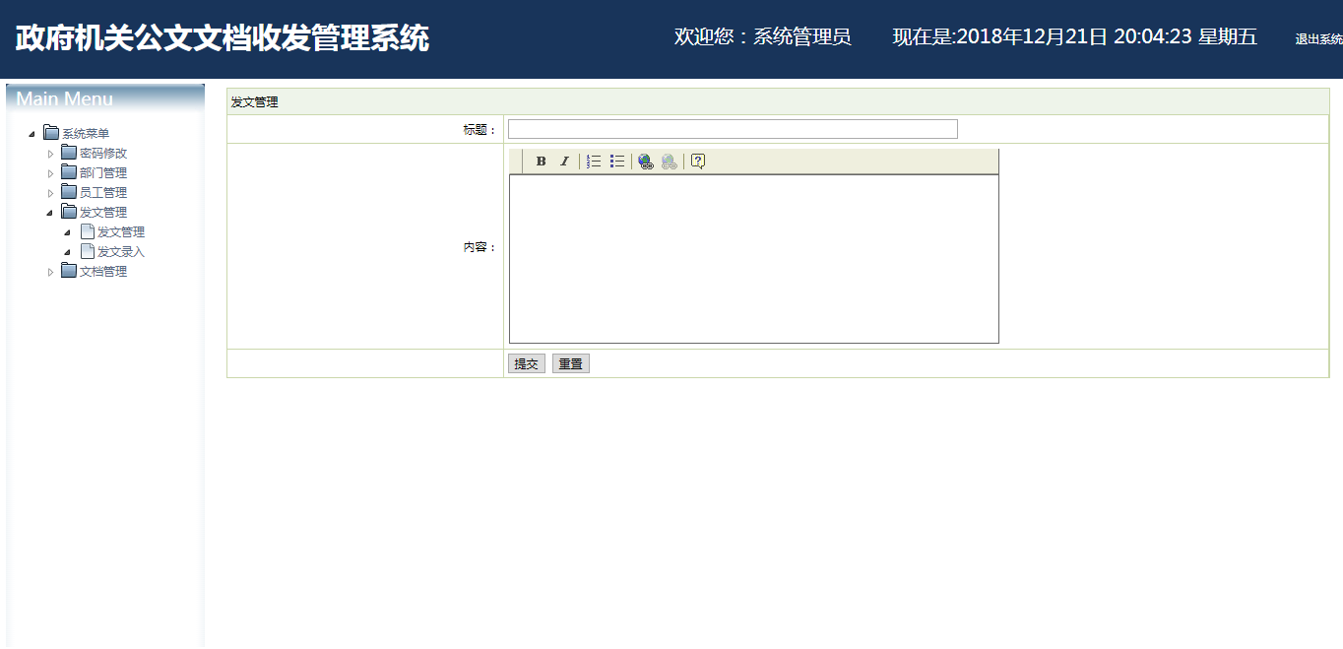1343x649 pixels.
Task: Expand the 文档管理 node arrow
Action: 50,272
